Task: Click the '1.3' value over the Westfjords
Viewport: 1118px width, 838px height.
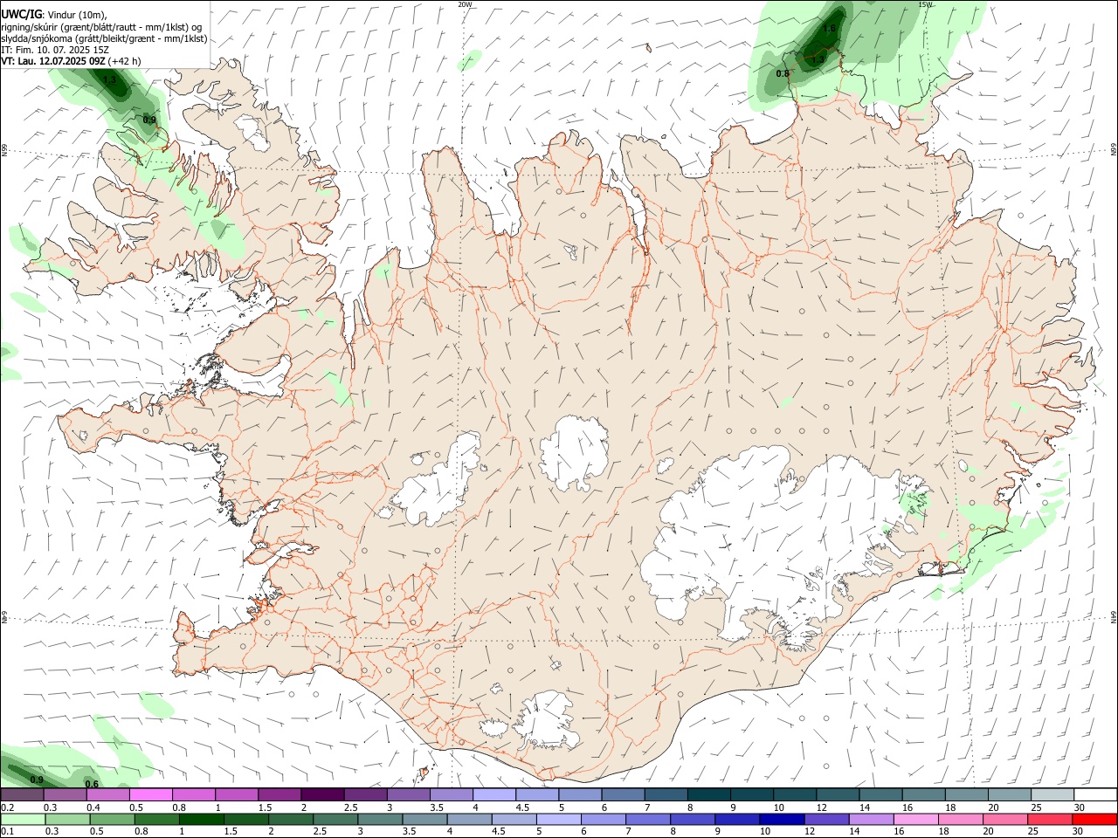Action: [110, 80]
